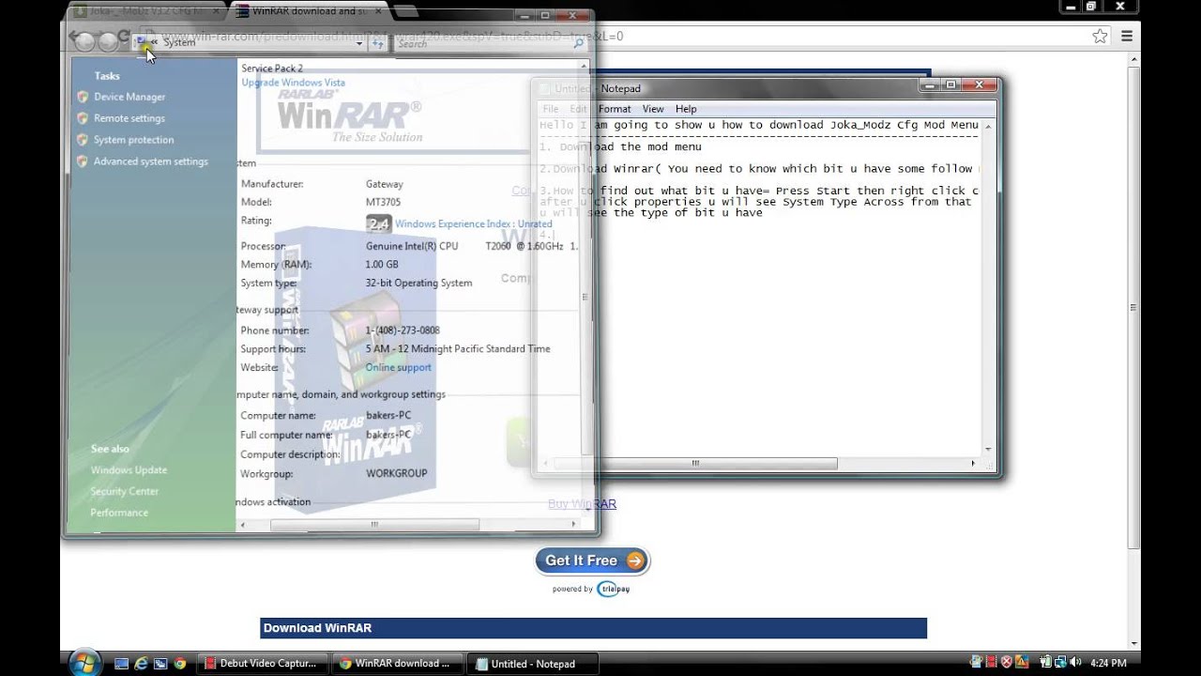The height and width of the screenshot is (676, 1201).
Task: Switch to Untitled - Notepad taskbar button
Action: coord(531,663)
